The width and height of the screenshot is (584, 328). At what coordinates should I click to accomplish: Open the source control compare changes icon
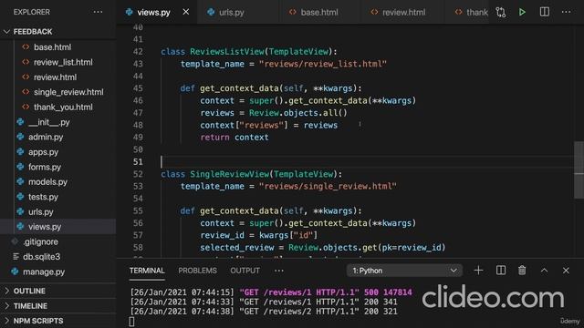[x=501, y=12]
